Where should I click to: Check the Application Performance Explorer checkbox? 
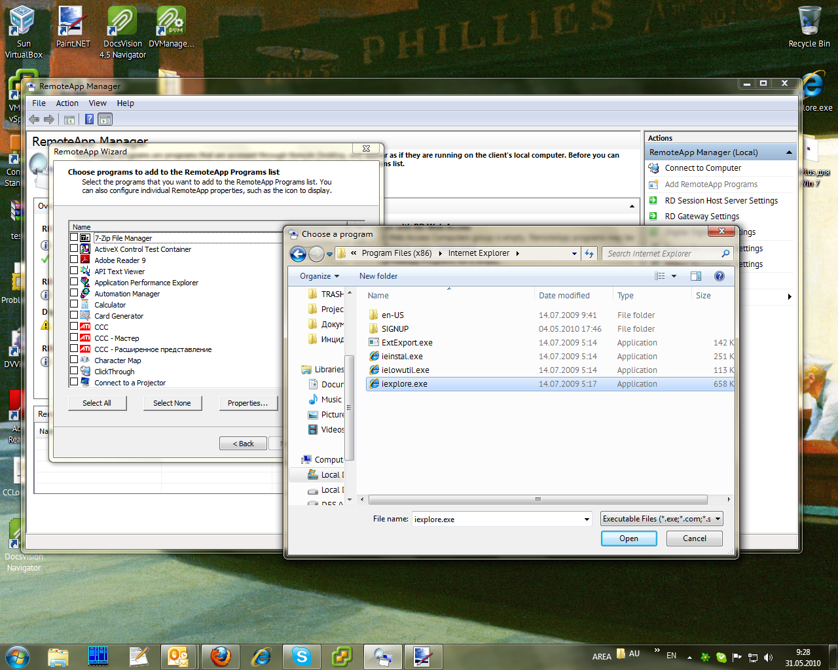74,282
